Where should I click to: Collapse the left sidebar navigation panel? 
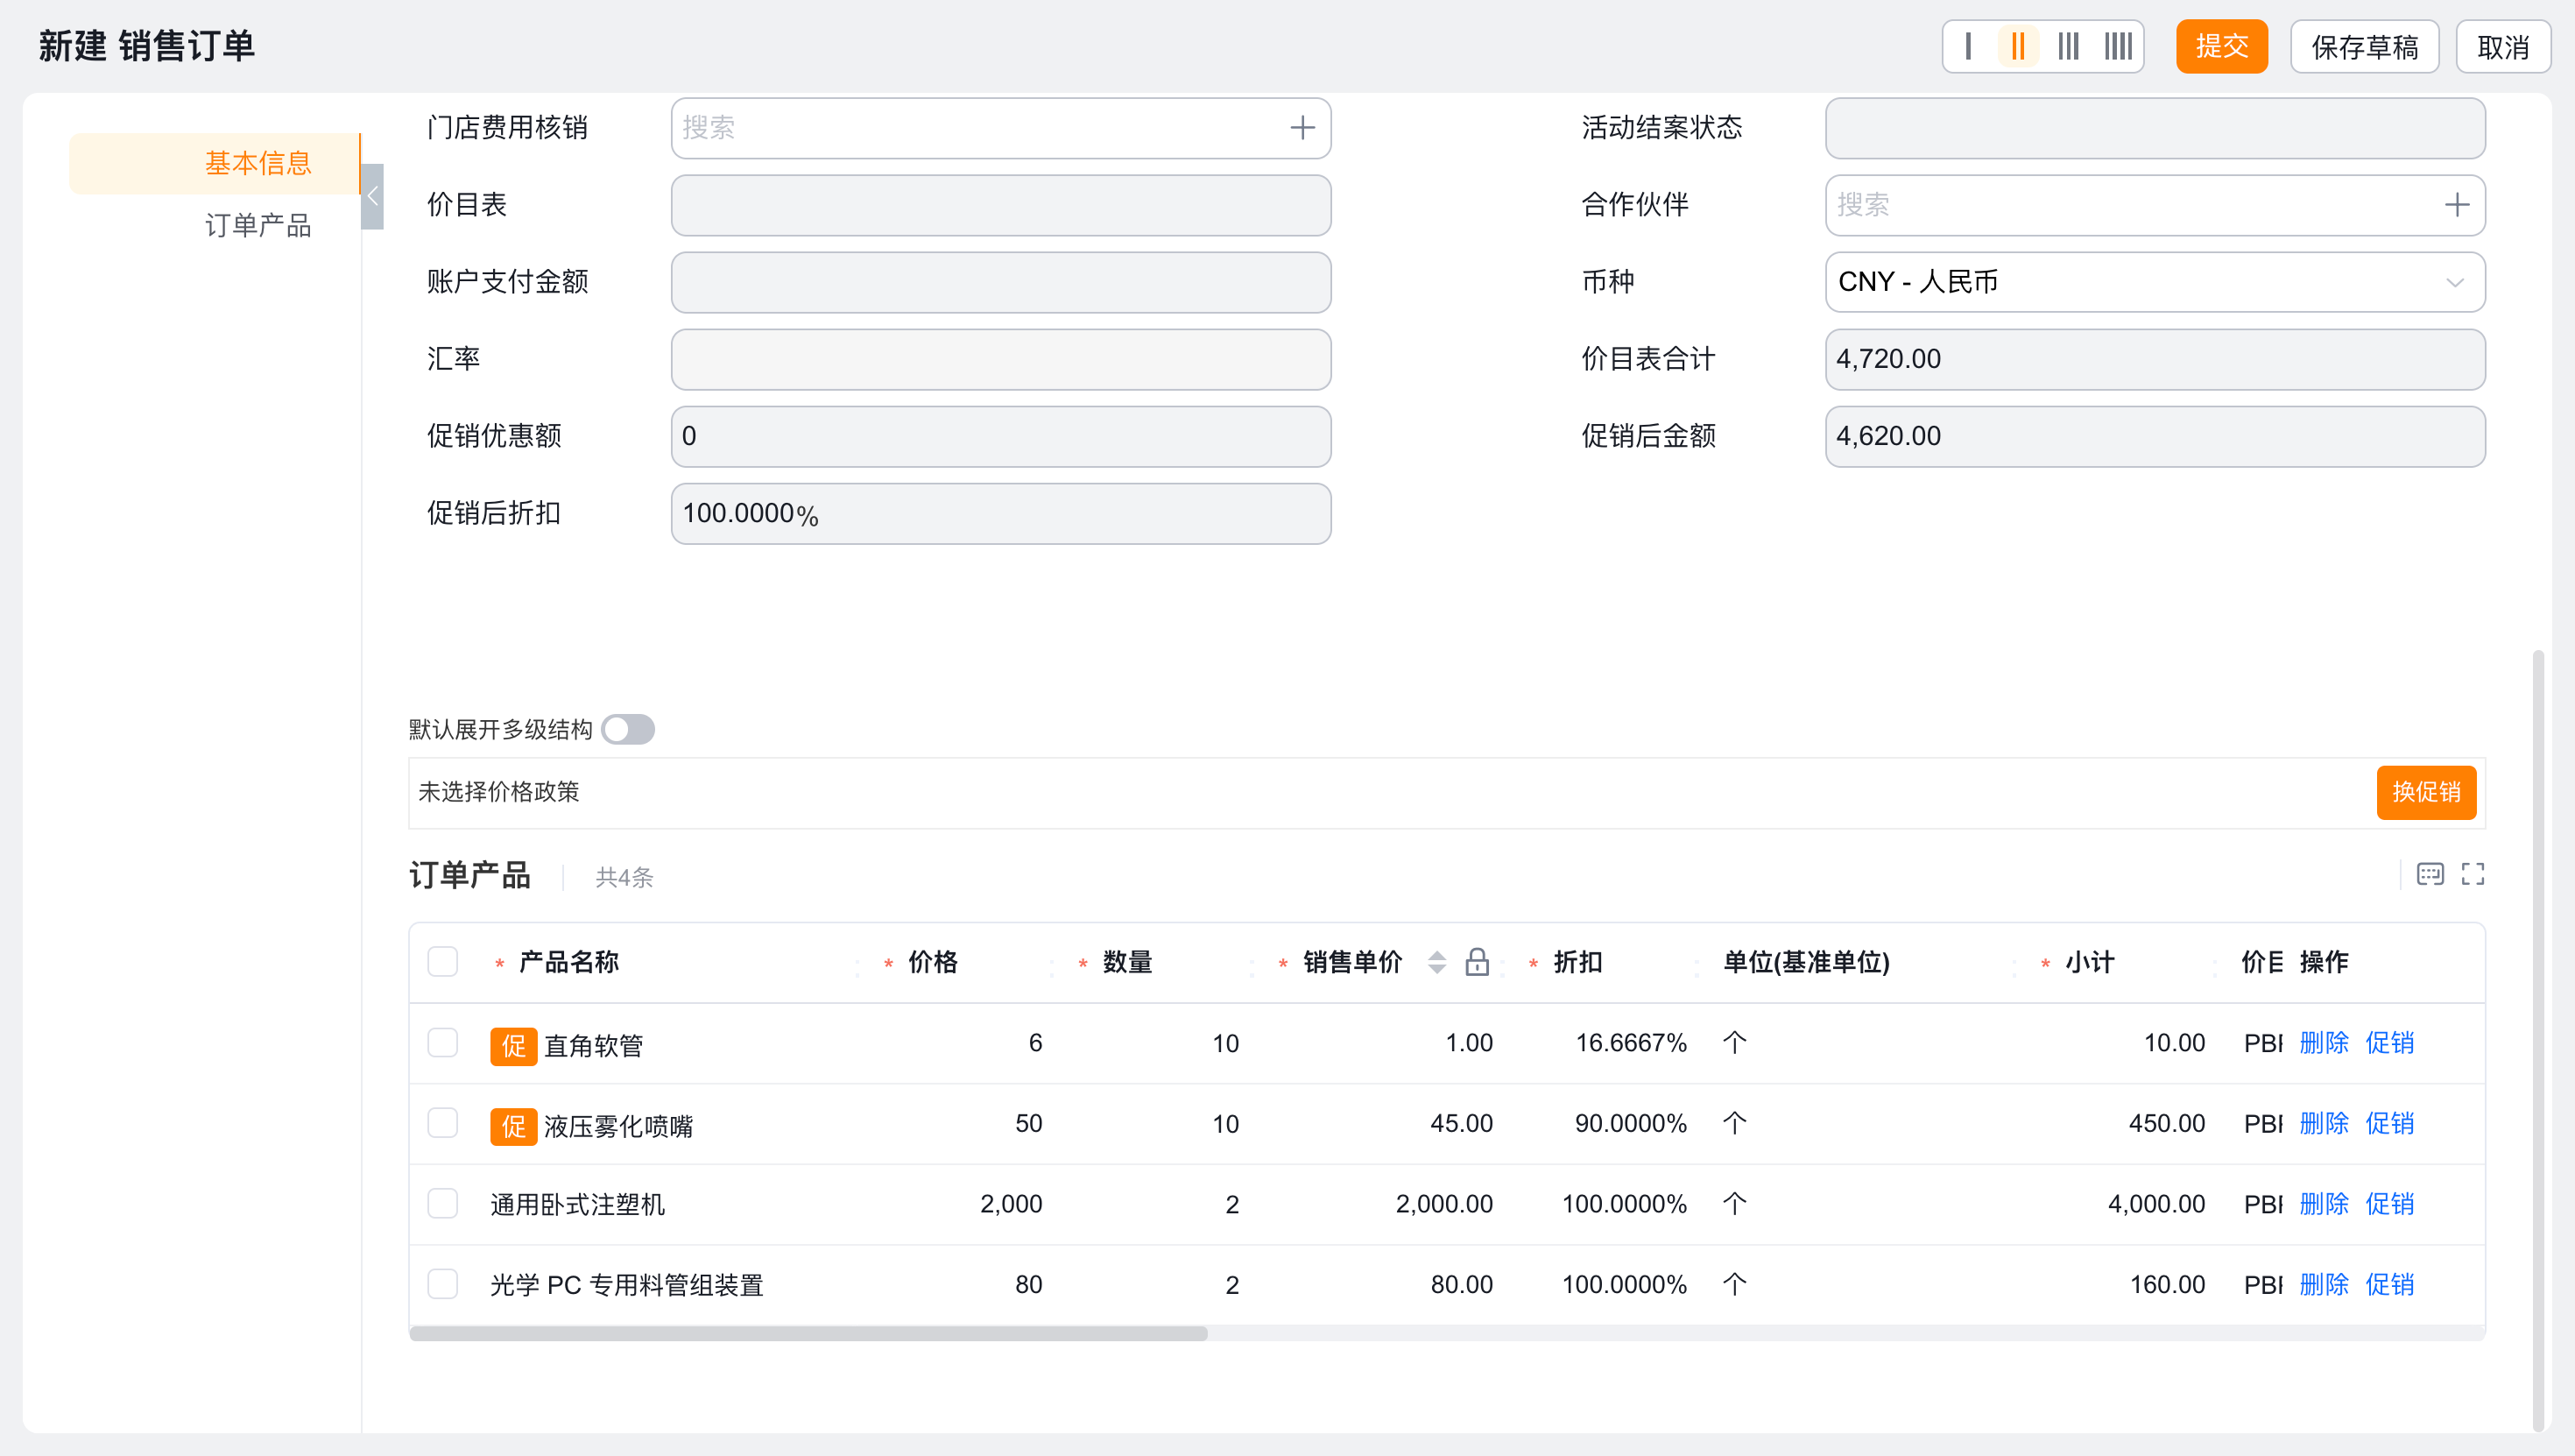[372, 197]
